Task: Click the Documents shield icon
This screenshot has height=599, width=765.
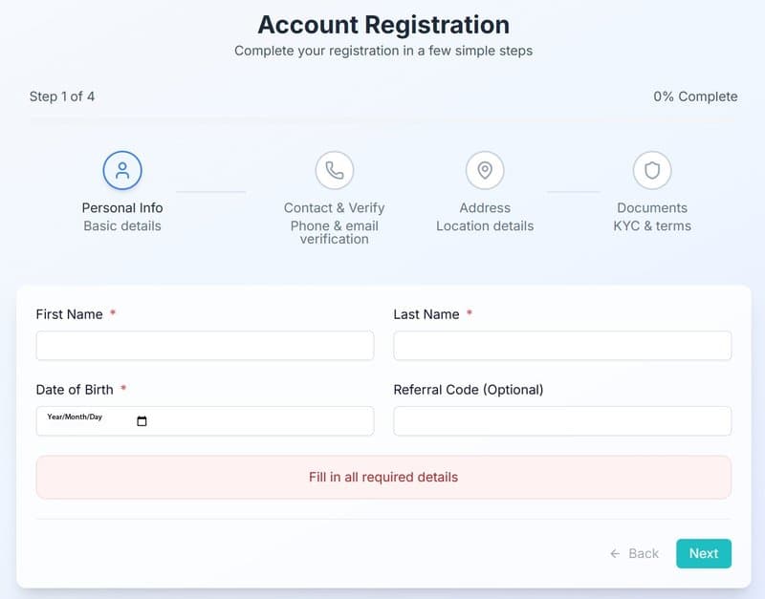Action: [652, 170]
